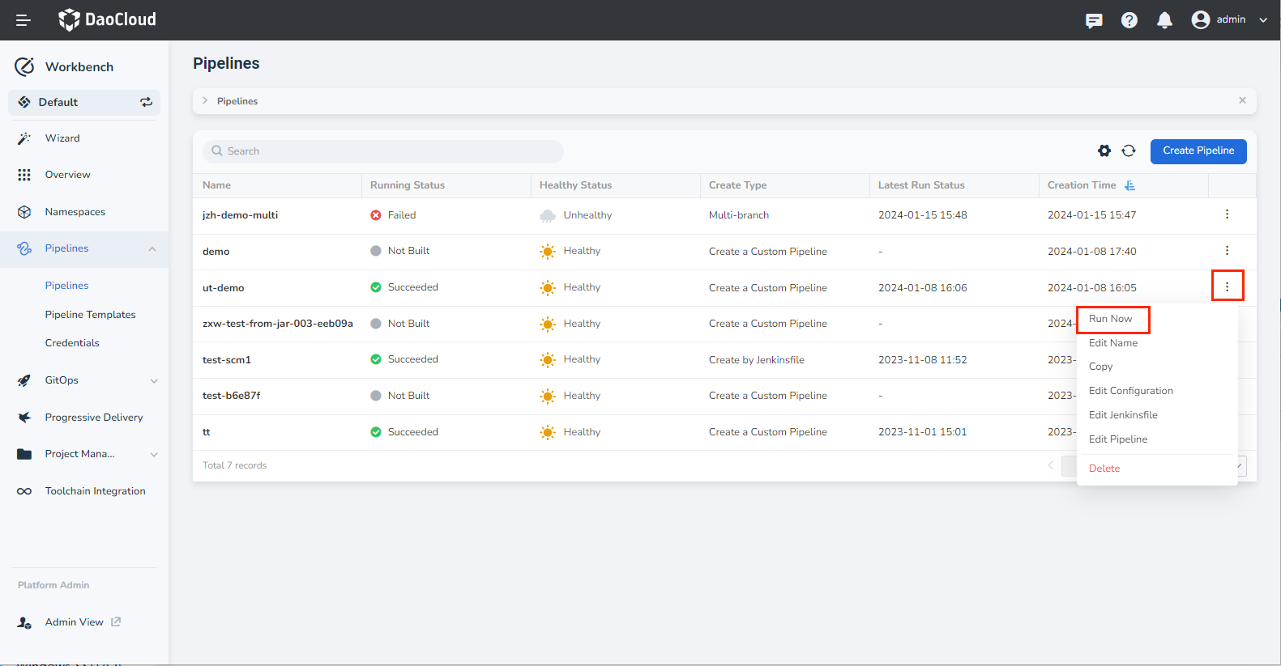The height and width of the screenshot is (666, 1281).
Task: Sort by Creation Time column icon
Action: coord(1129,185)
